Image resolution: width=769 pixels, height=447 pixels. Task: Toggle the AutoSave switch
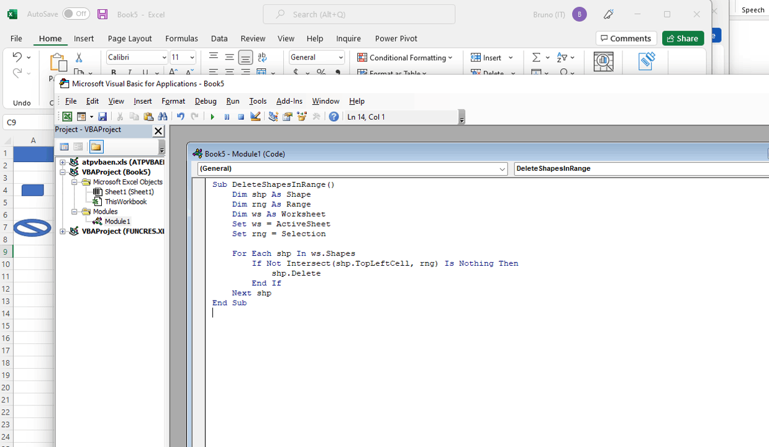[x=76, y=14]
